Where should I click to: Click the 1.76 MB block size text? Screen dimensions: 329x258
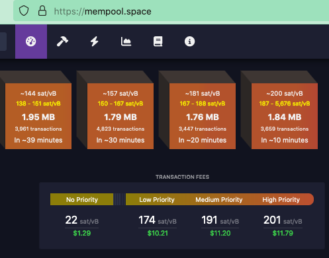203,117
